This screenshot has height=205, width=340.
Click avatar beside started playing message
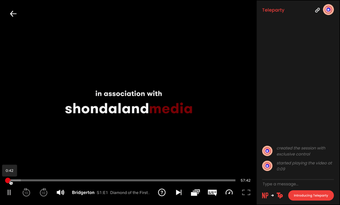pyautogui.click(x=267, y=166)
